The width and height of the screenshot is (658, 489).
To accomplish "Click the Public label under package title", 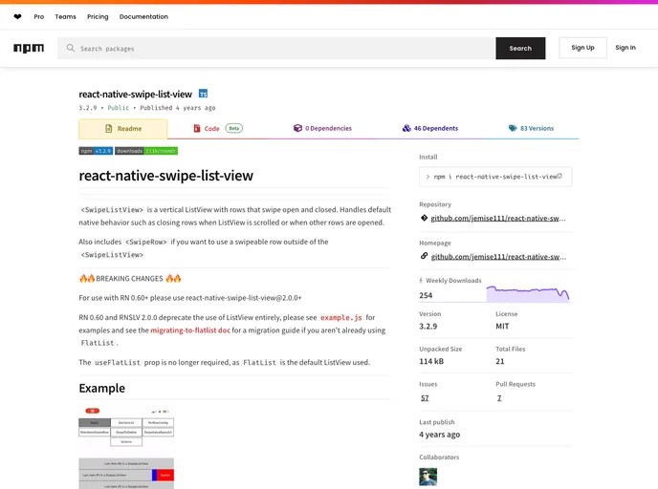I will coord(119,108).
